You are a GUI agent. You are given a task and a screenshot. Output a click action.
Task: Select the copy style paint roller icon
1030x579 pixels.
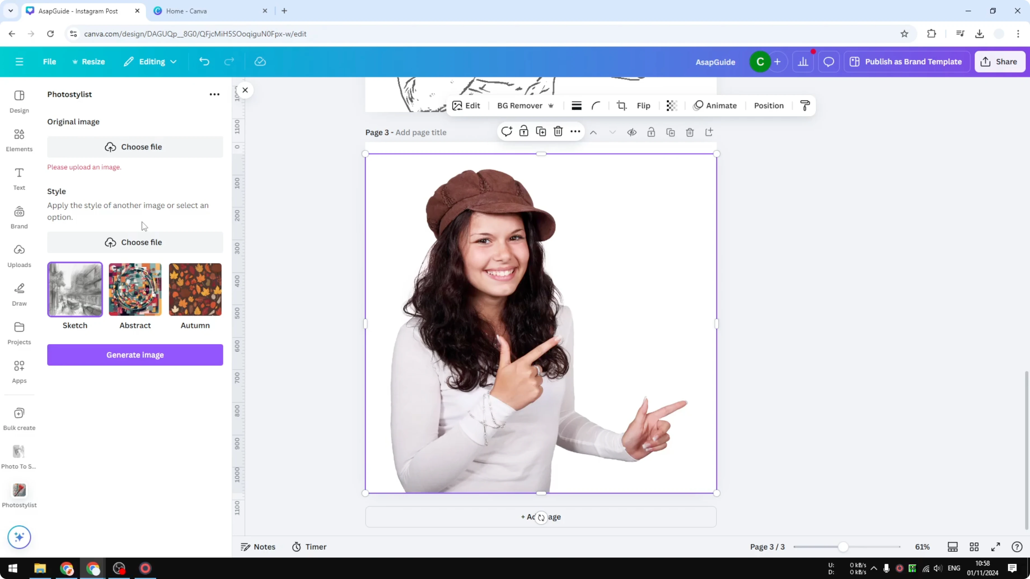coord(805,105)
